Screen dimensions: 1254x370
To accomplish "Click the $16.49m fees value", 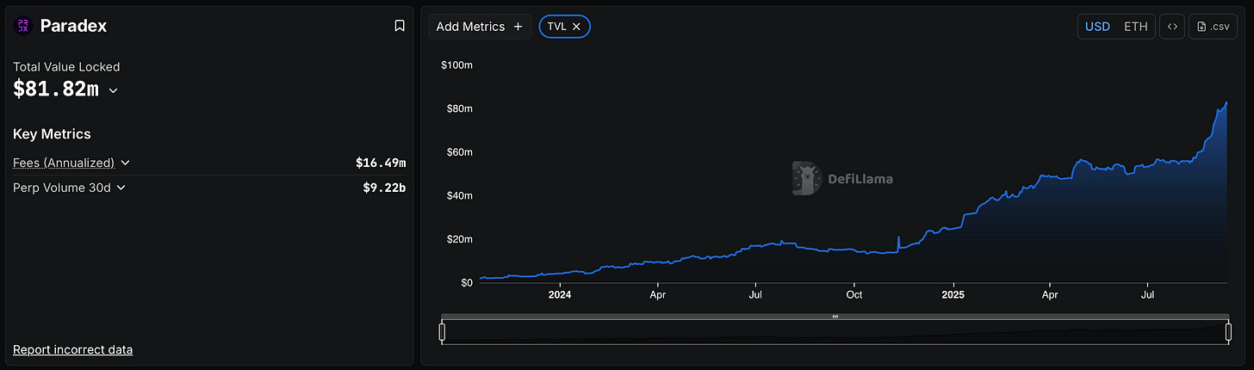I will 381,163.
